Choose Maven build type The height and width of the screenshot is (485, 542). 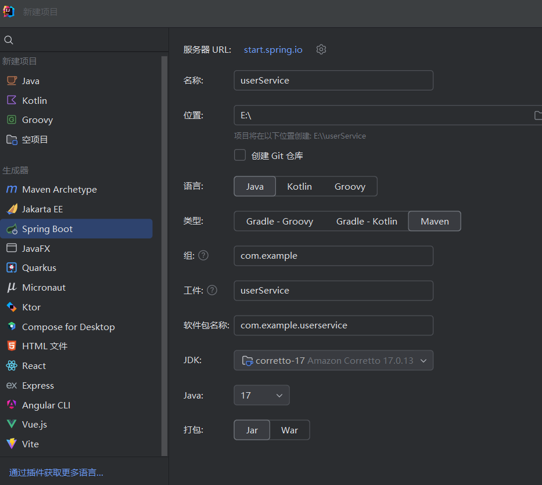tap(435, 221)
